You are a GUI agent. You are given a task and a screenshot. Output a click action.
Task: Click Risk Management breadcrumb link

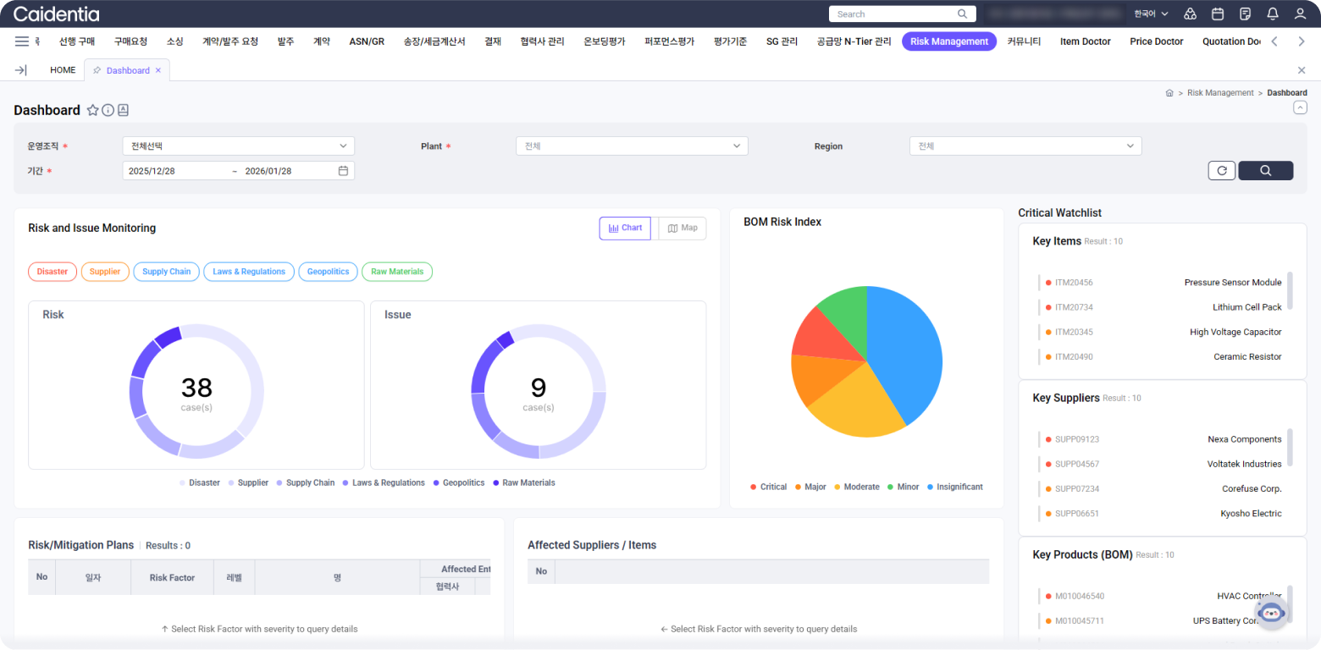click(x=1220, y=93)
